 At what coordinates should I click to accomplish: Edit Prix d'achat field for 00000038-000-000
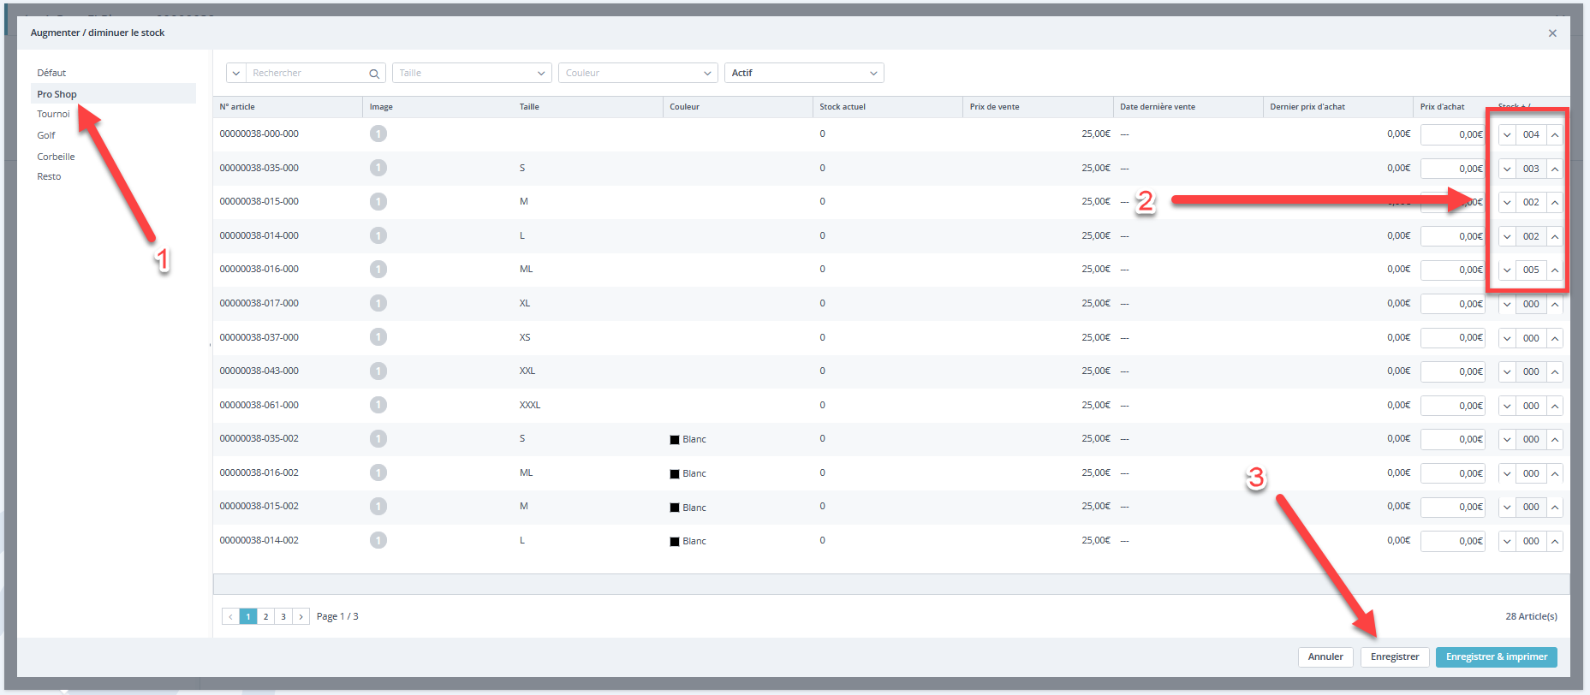pyautogui.click(x=1453, y=134)
